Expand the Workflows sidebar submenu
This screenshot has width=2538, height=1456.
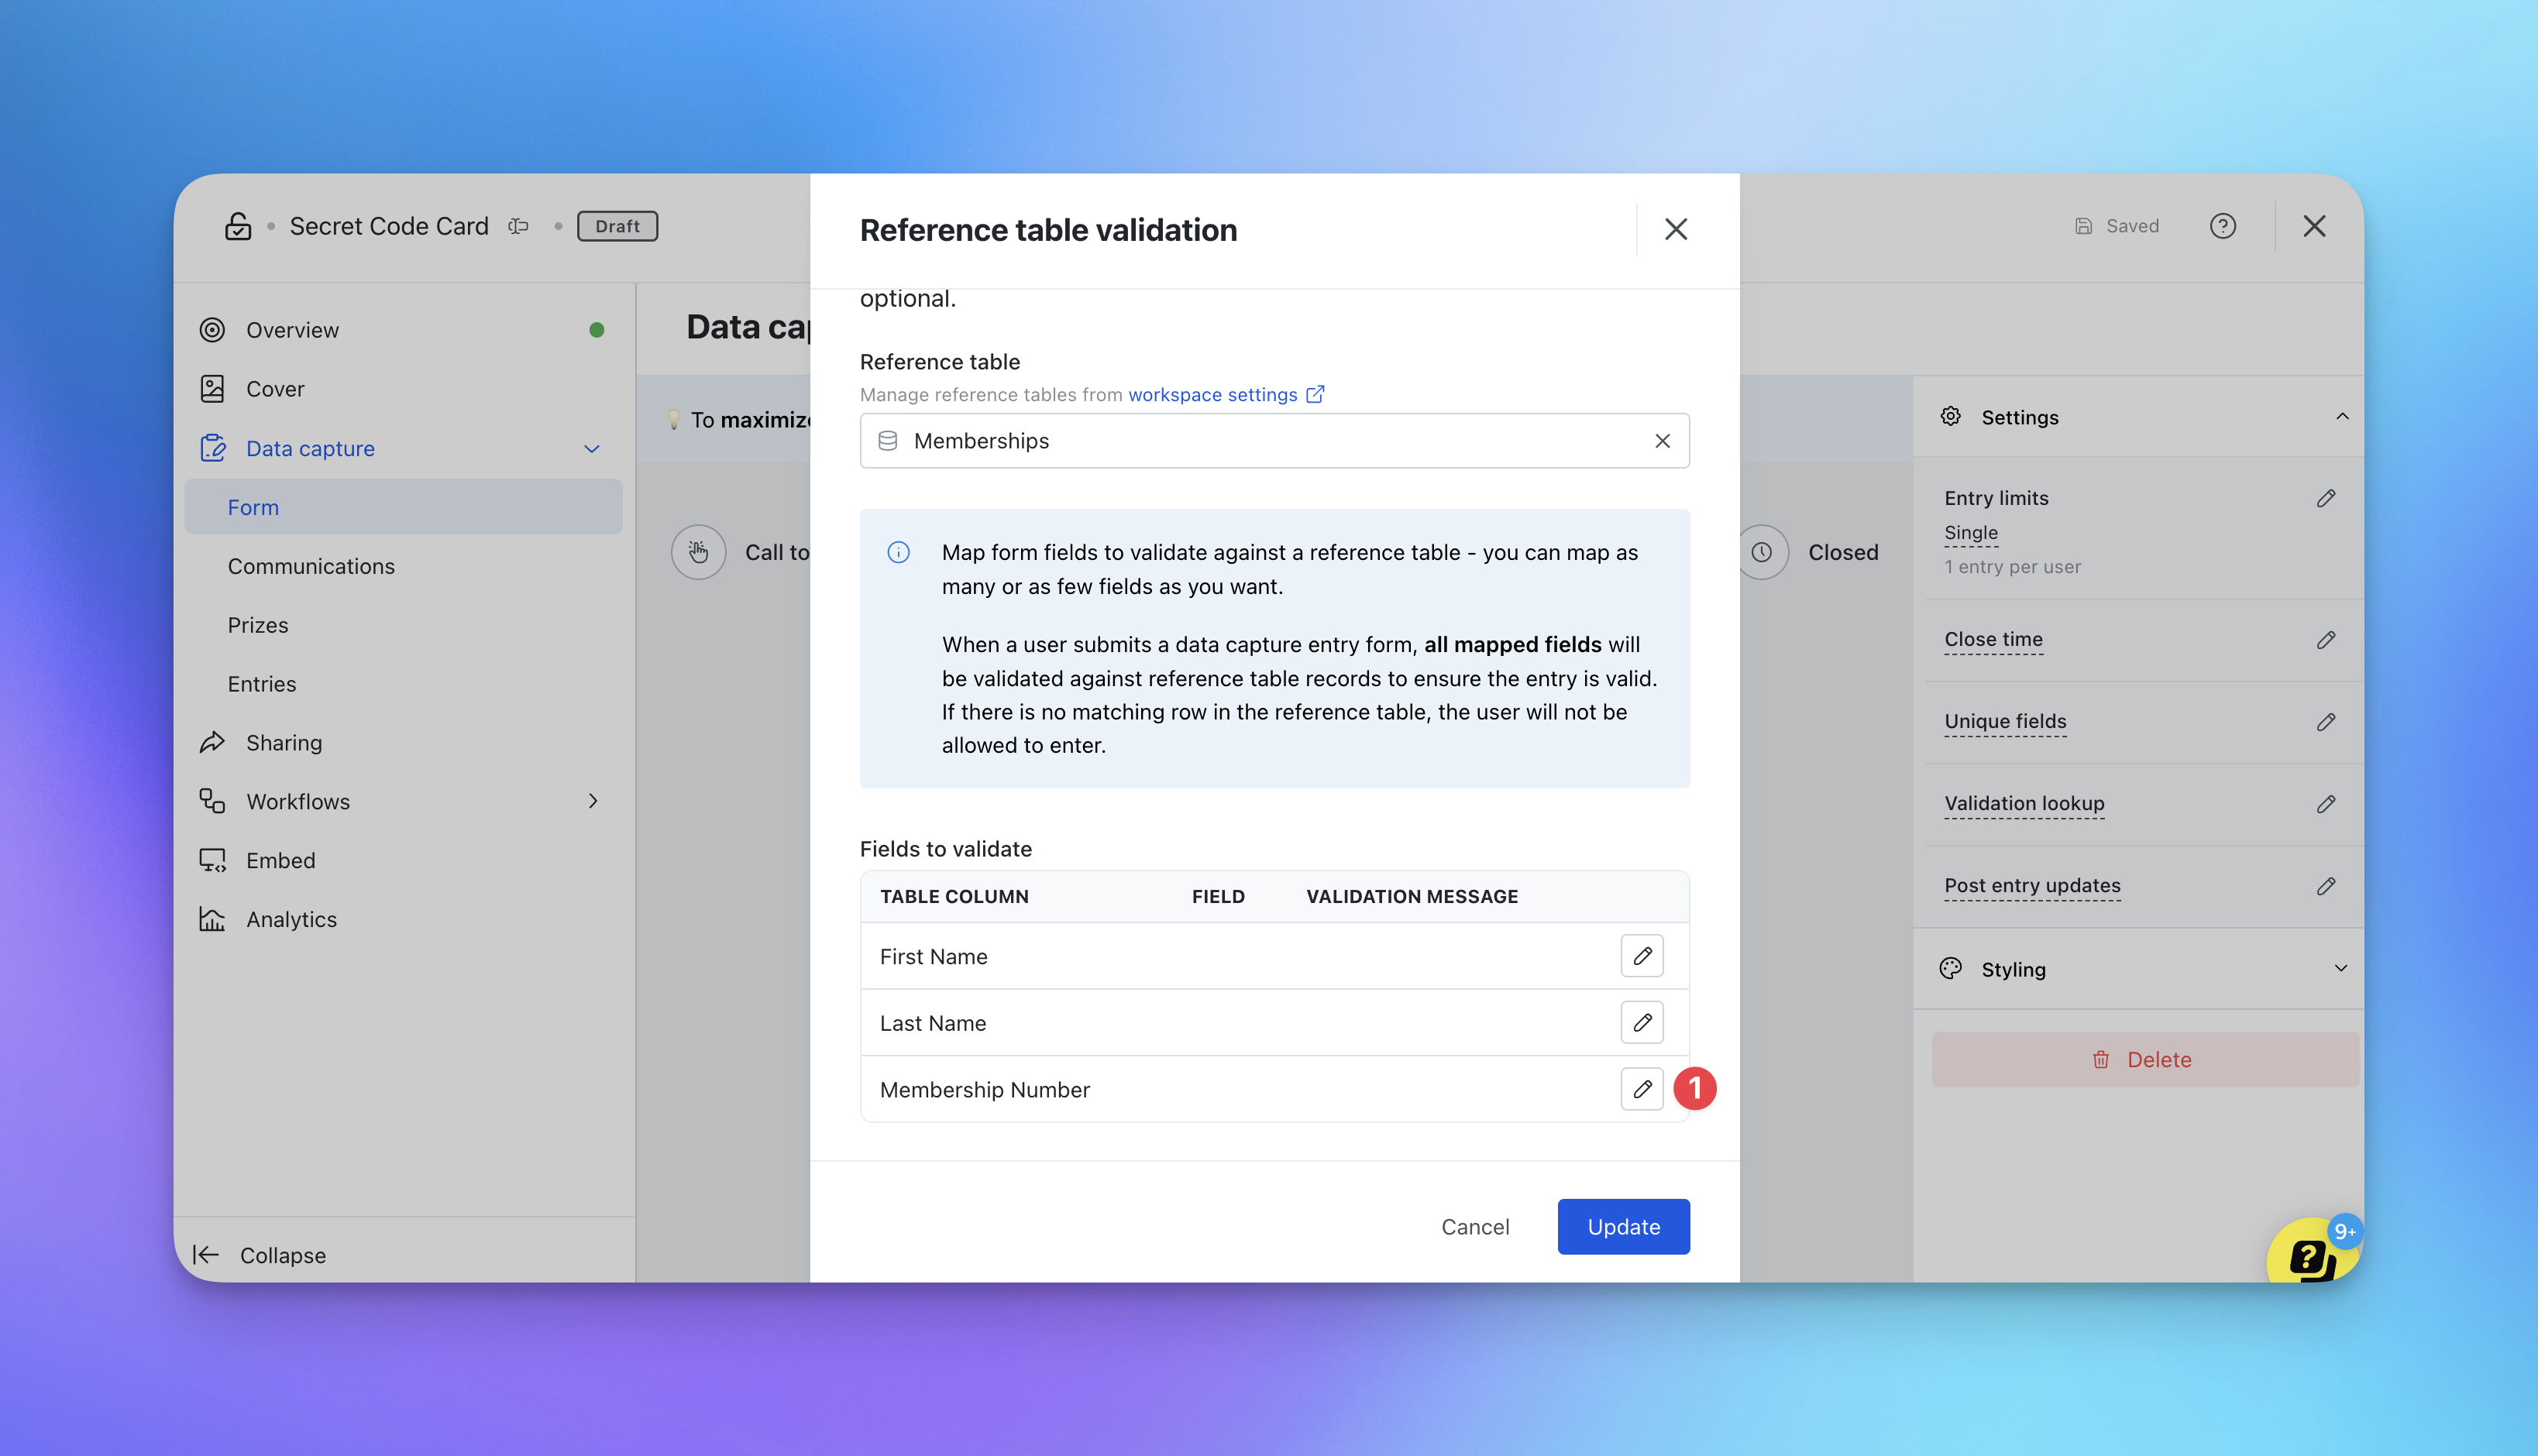pos(593,801)
